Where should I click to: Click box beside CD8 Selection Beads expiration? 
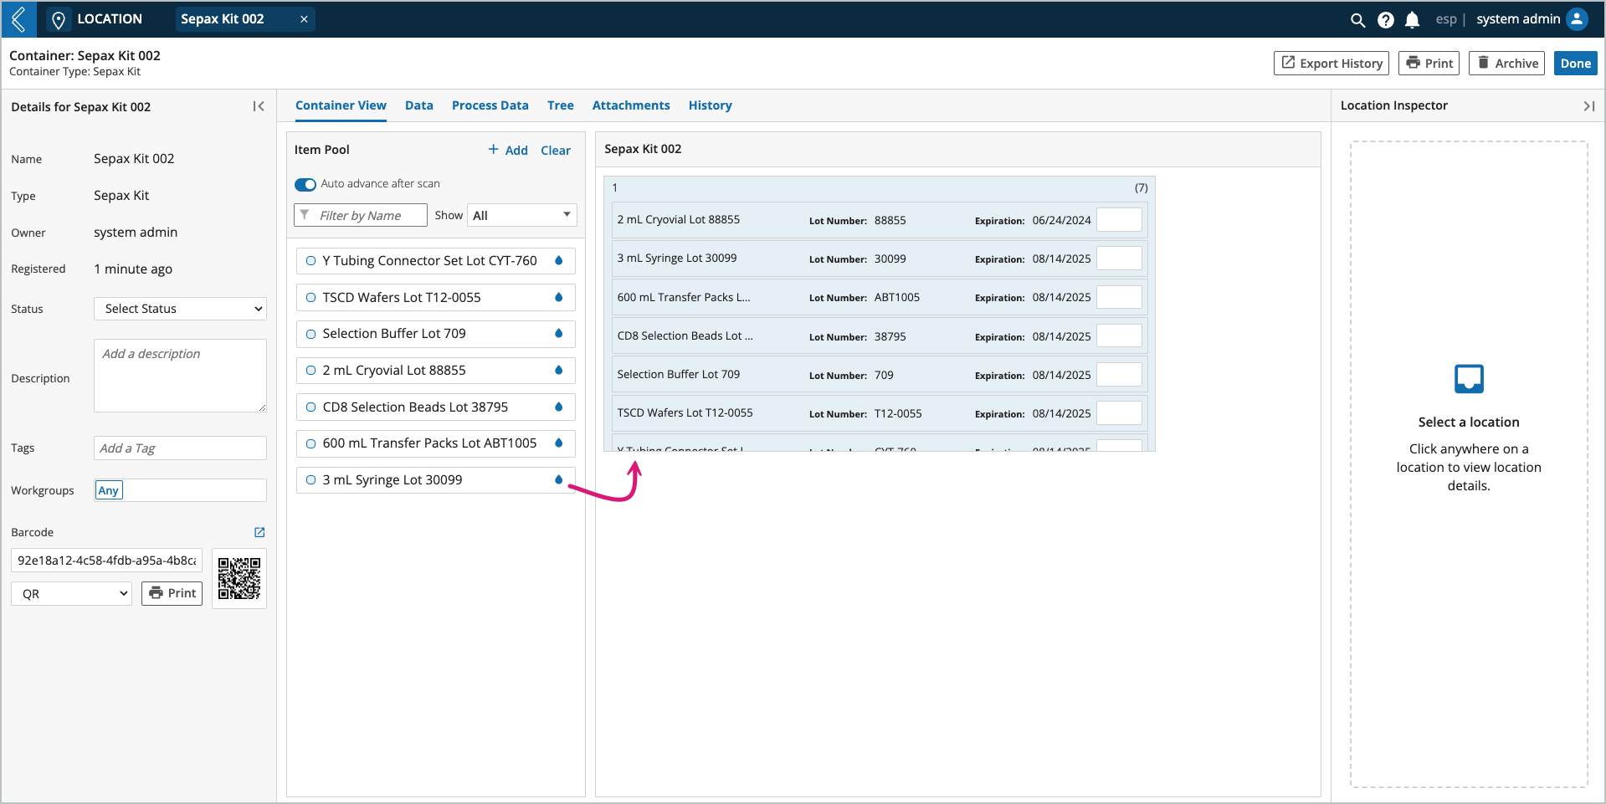click(x=1119, y=335)
